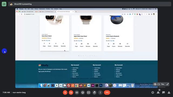This screenshot has width=173, height=97.
Task: Open Music app in the dock
Action: click(115, 85)
